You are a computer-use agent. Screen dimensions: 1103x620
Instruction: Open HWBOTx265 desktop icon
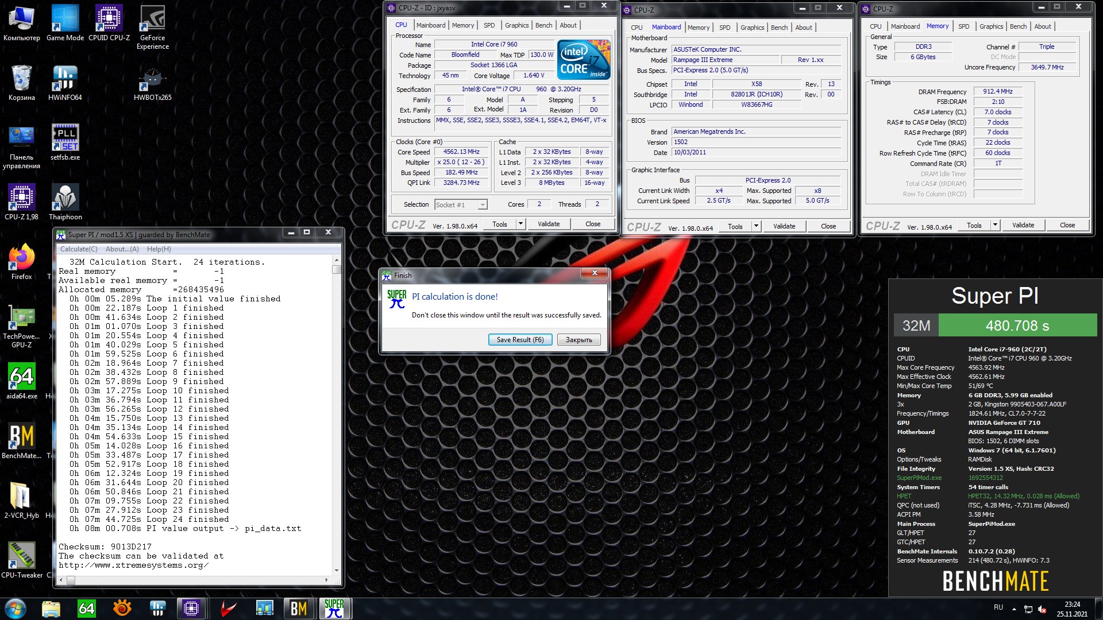coord(153,83)
